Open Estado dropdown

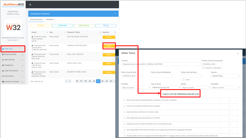click(195, 88)
